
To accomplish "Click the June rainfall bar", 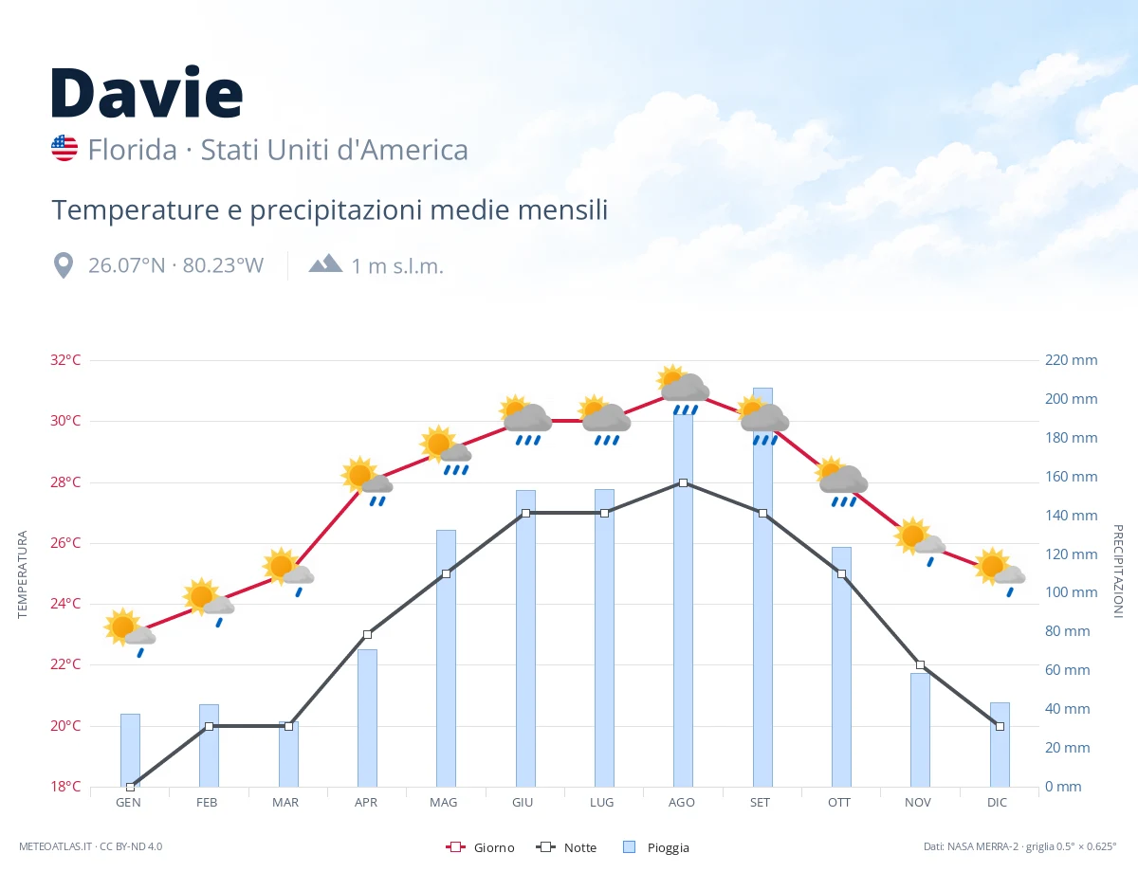I will tap(525, 638).
